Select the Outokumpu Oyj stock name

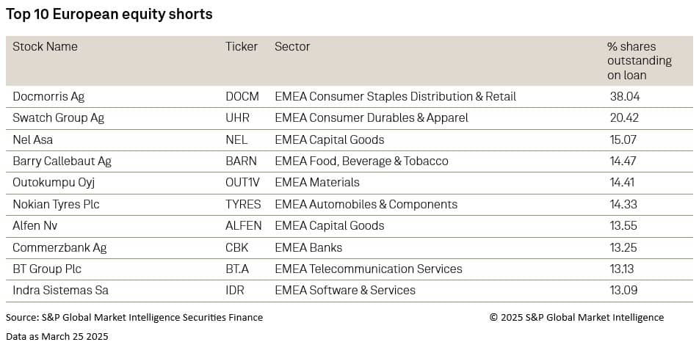pyautogui.click(x=54, y=182)
